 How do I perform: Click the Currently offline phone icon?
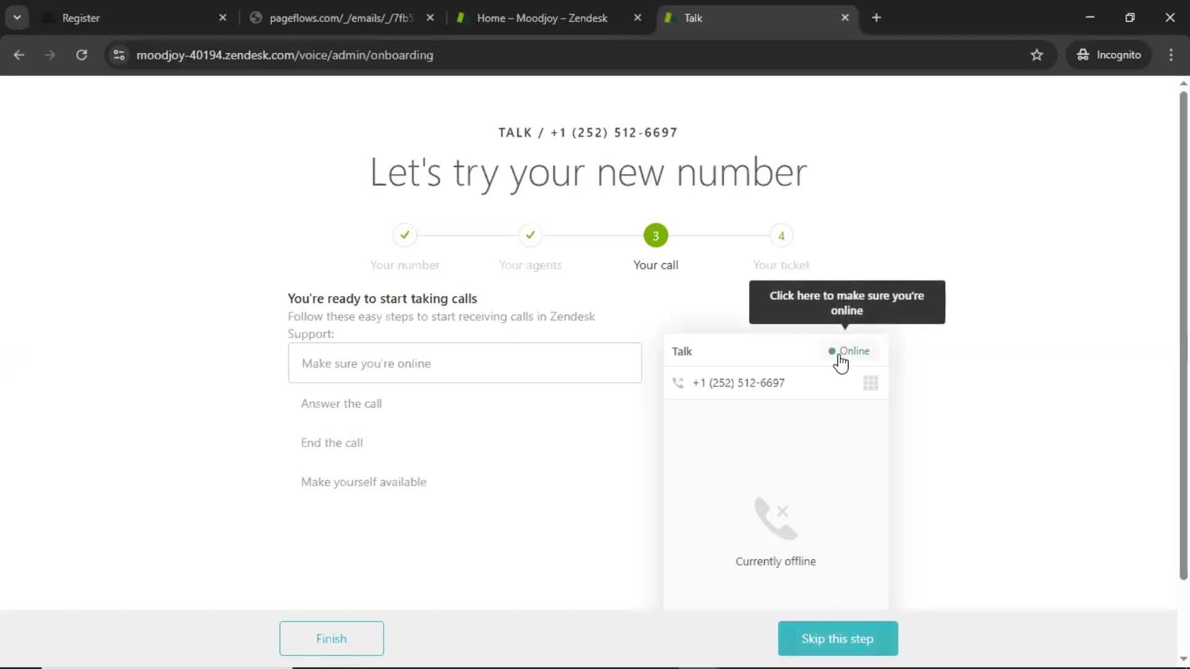click(776, 518)
